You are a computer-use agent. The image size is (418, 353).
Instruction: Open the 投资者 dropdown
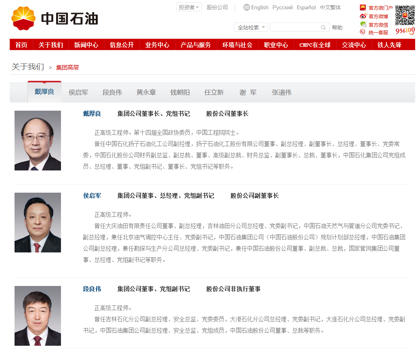(189, 7)
